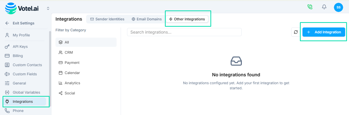Click the globe icon on Email Domains

133,19
